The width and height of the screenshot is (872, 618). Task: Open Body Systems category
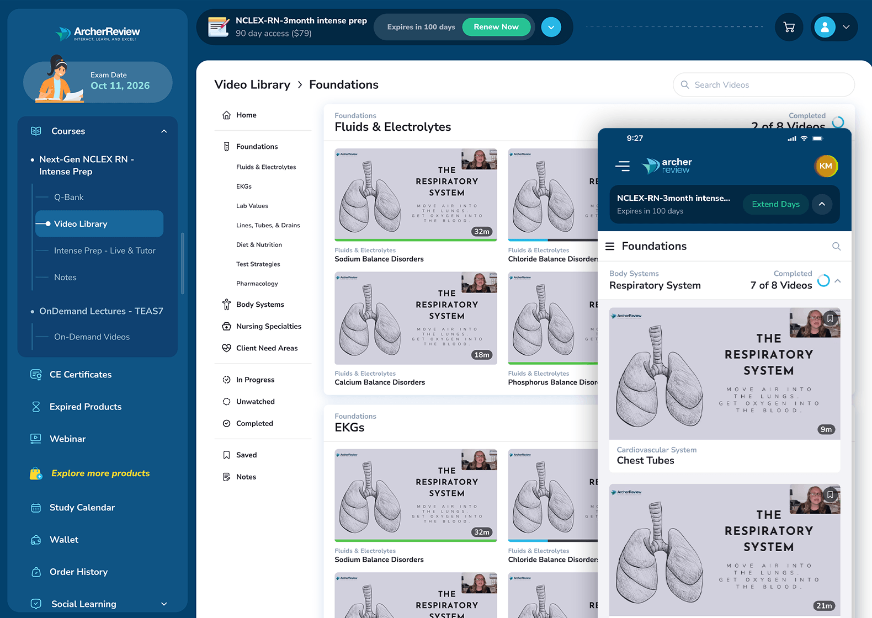[x=260, y=305]
